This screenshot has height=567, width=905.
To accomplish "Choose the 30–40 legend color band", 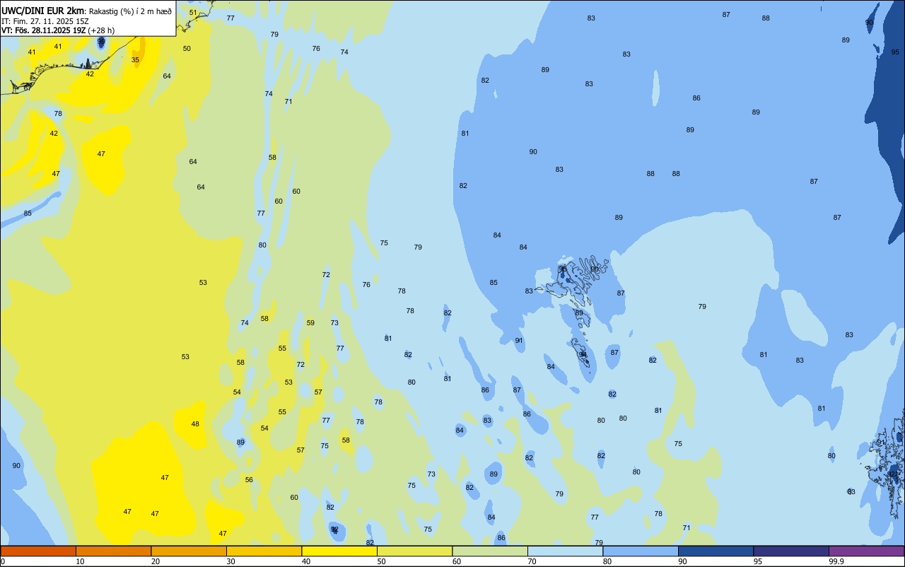I will point(264,551).
